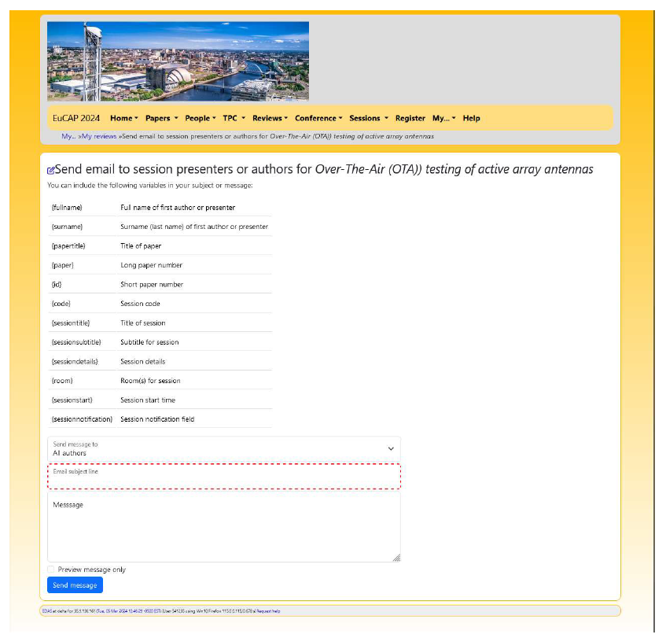This screenshot has height=638, width=666.
Task: Open the TPC menu
Action: coord(234,118)
